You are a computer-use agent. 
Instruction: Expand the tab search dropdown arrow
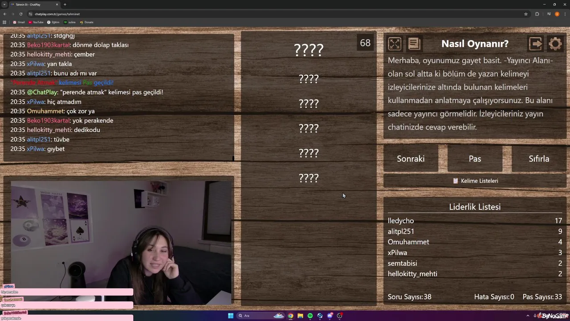[4, 4]
